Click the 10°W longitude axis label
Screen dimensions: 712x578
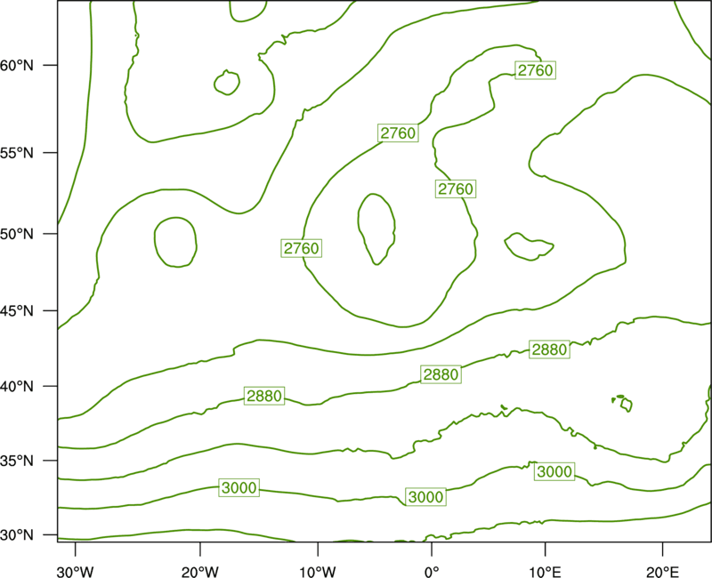point(318,572)
